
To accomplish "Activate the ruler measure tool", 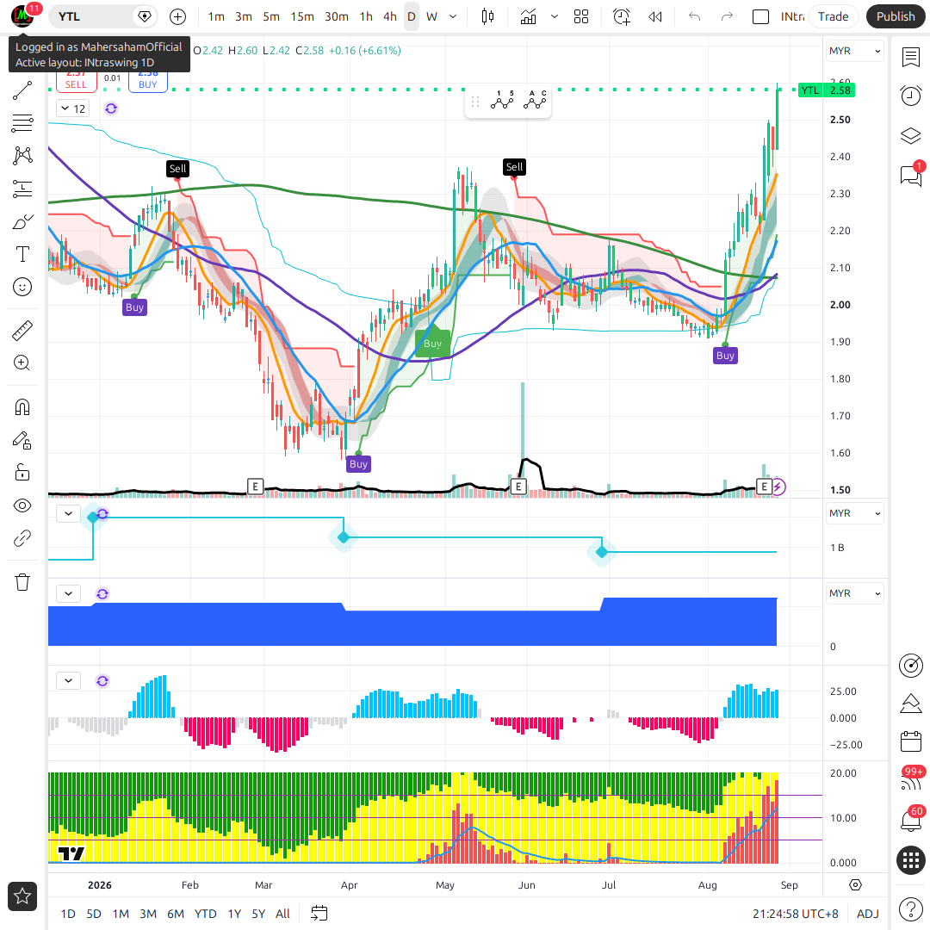I will pyautogui.click(x=22, y=331).
